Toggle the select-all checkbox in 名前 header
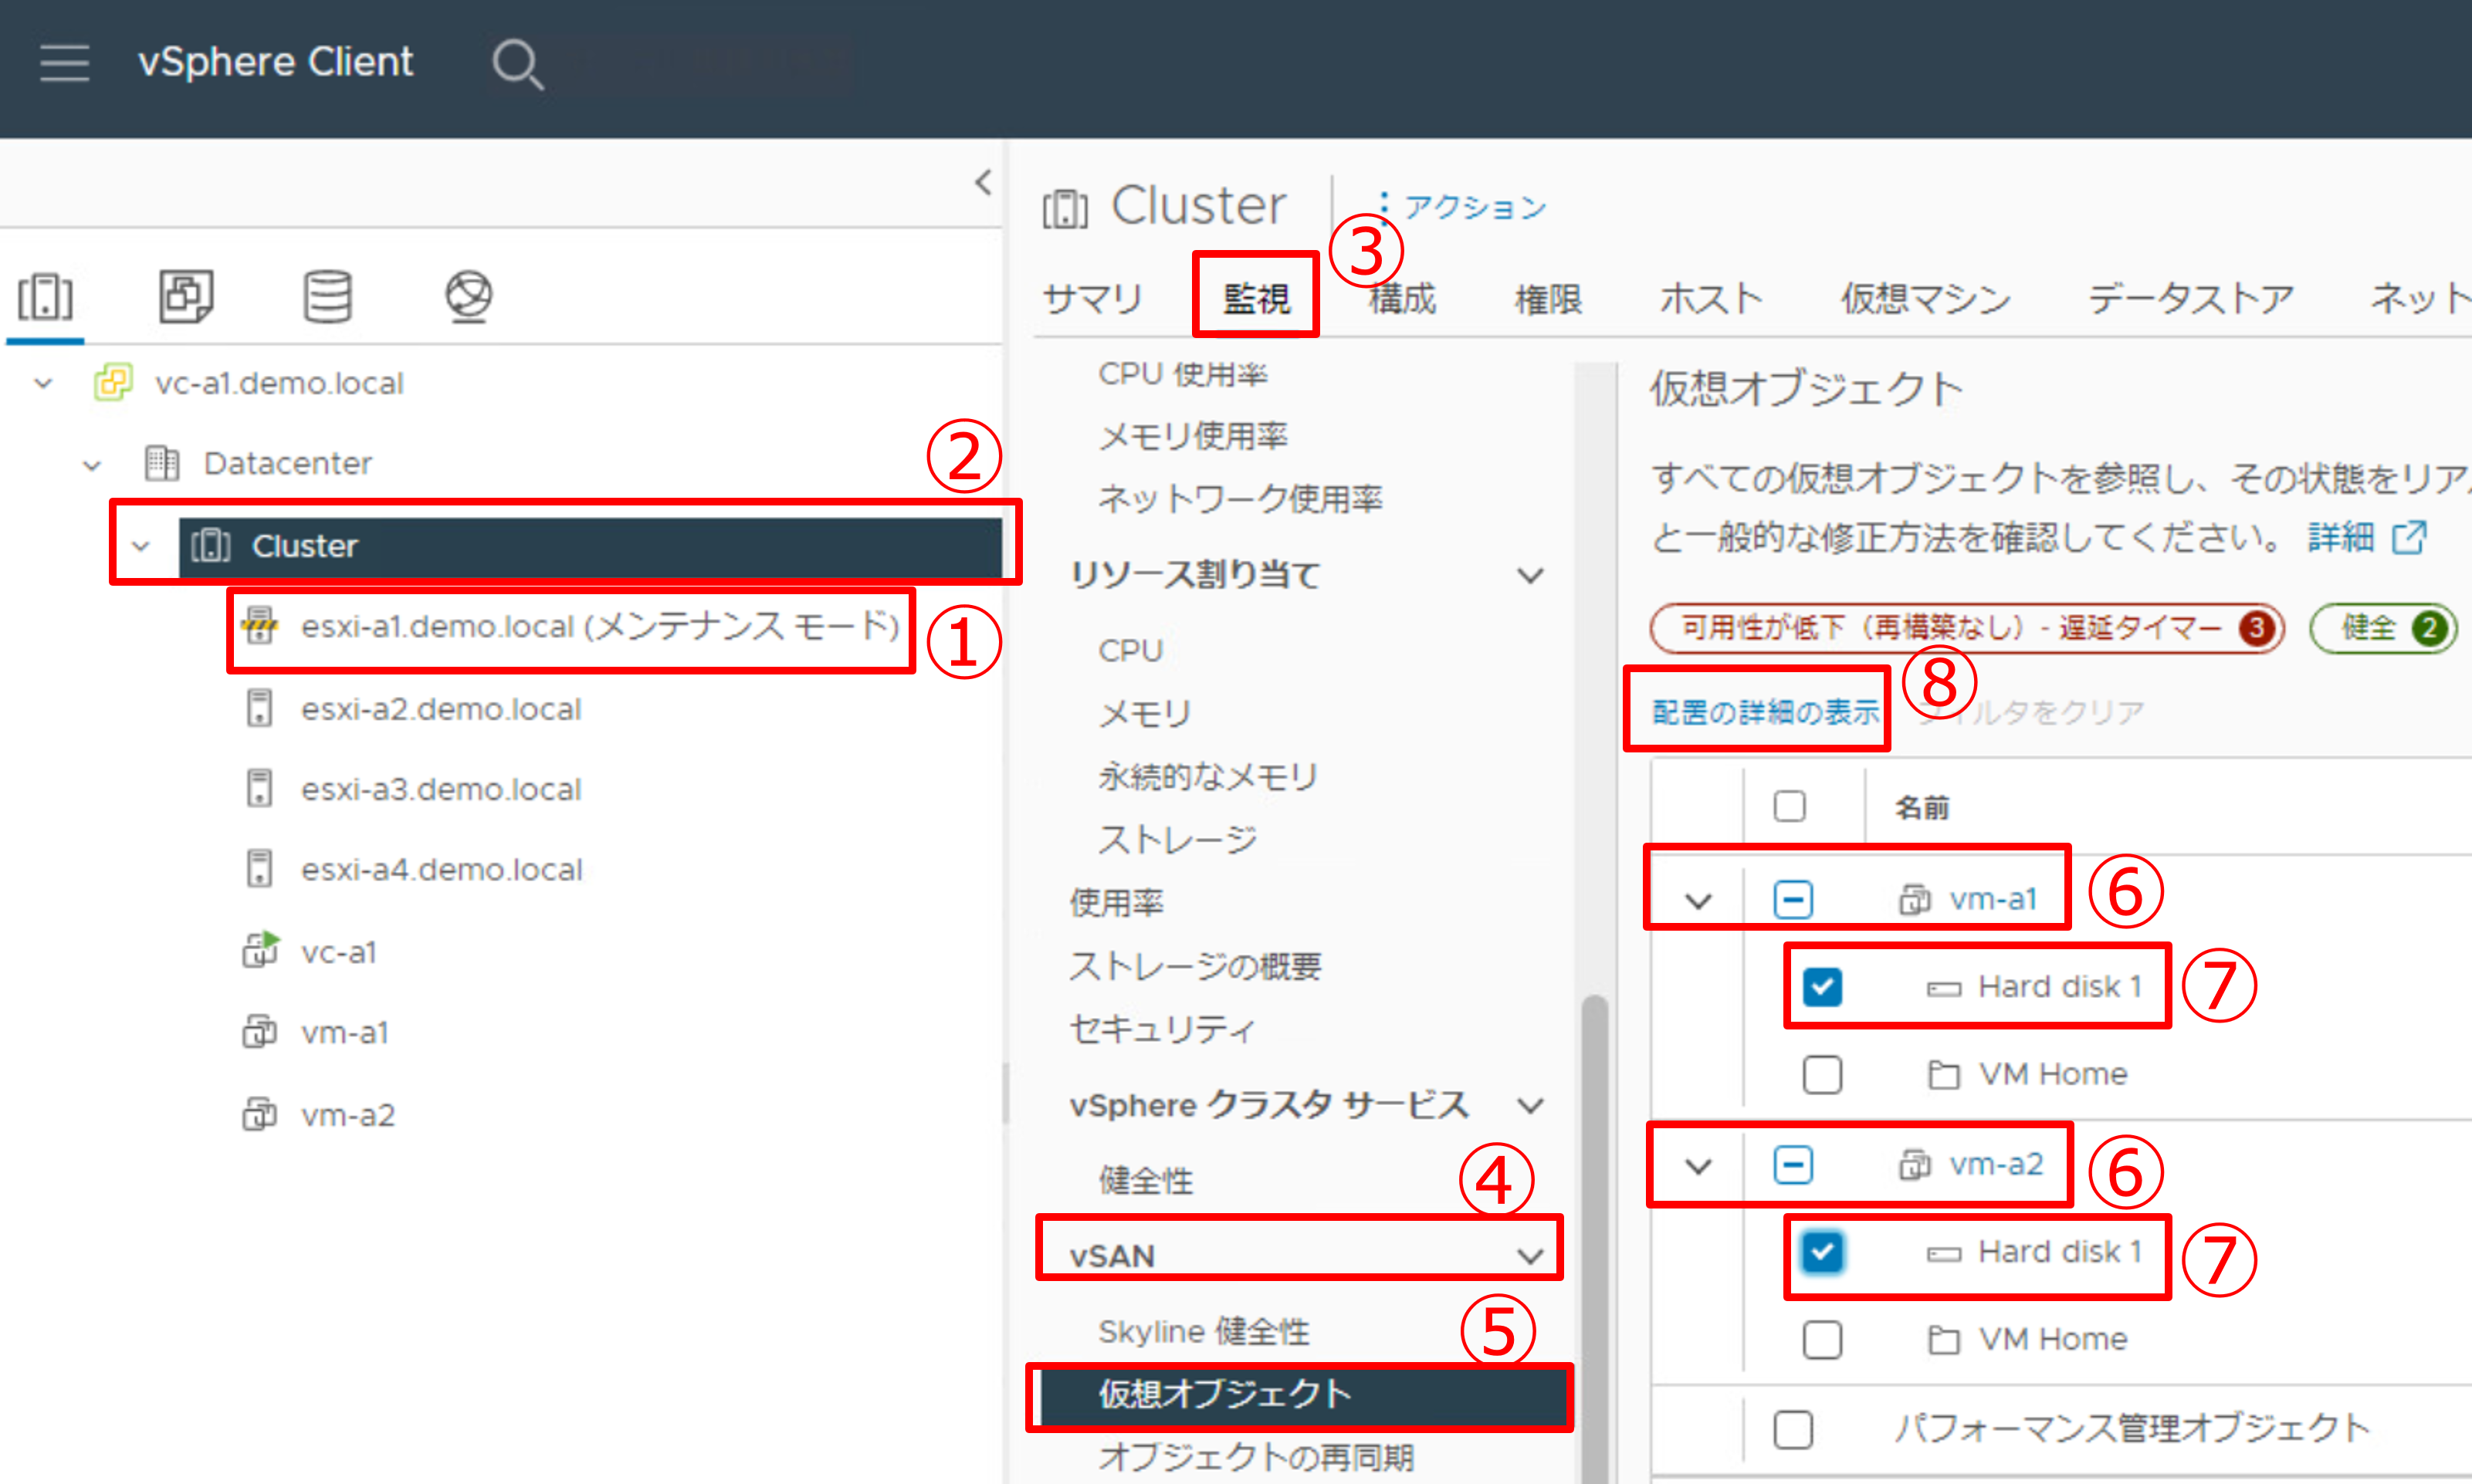2472x1484 pixels. (x=1790, y=806)
